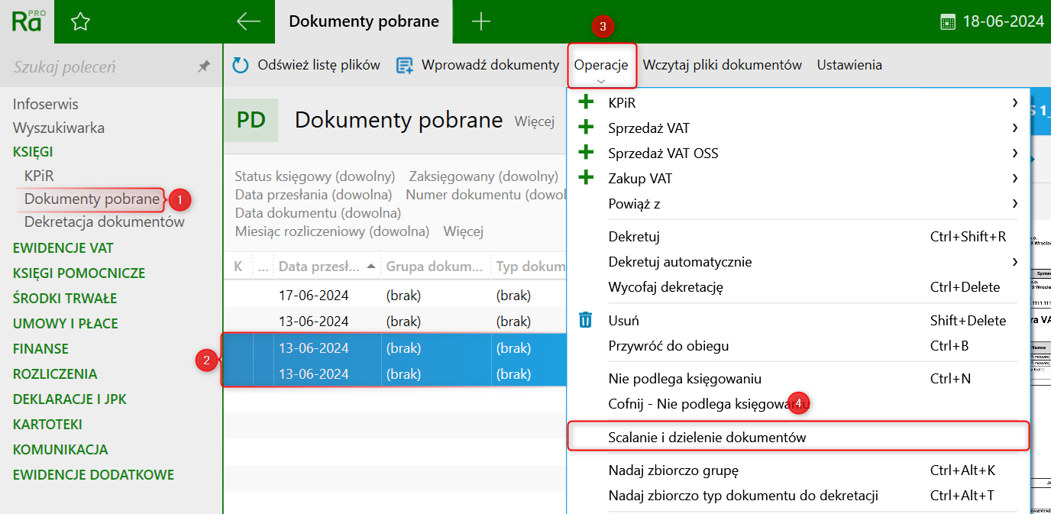Image resolution: width=1051 pixels, height=514 pixels.
Task: Expand the Sprzedaż VAT OSS submenu arrow
Action: 1015,153
